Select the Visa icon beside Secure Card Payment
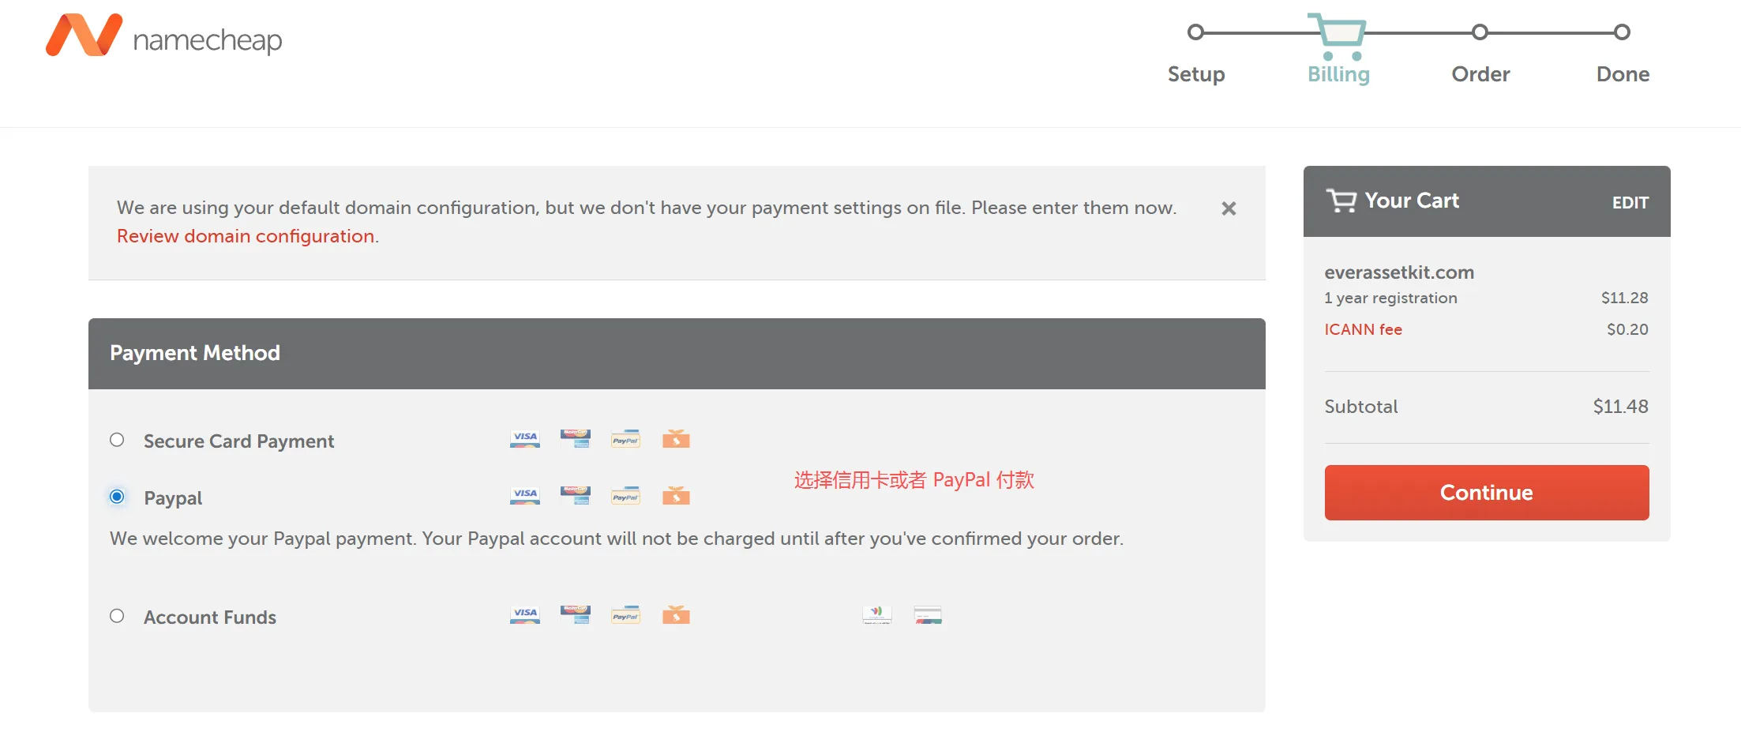Image resolution: width=1741 pixels, height=732 pixels. (x=524, y=439)
